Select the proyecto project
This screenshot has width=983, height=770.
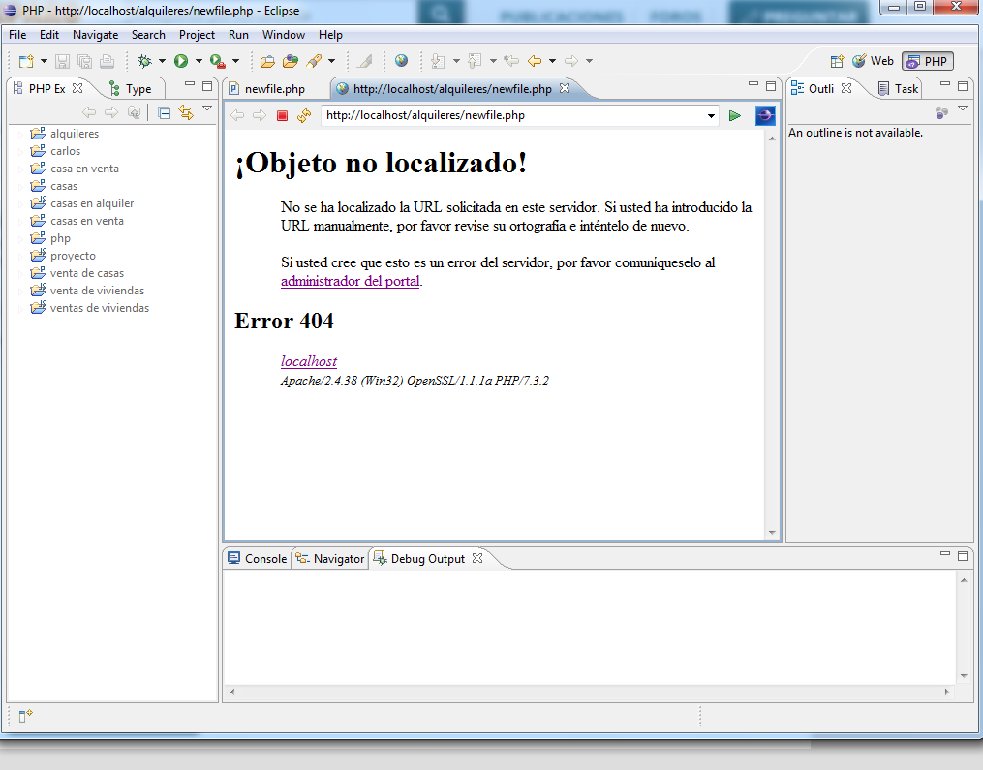click(73, 256)
